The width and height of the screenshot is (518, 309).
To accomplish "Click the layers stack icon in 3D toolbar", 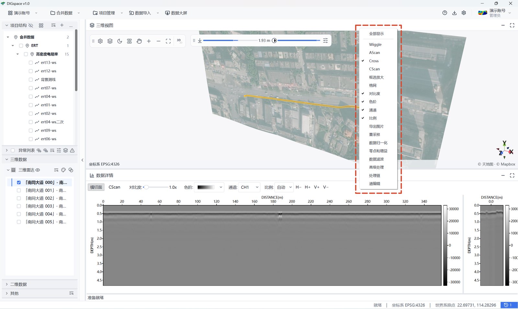I will coord(110,41).
